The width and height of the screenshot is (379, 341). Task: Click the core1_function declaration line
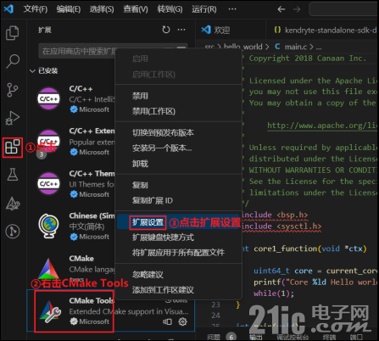click(304, 249)
